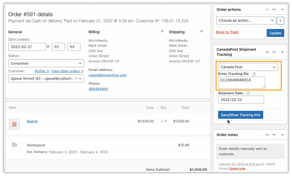Screen dimensions: 292x176
Task: Click View other orders link
Action: 67,71
